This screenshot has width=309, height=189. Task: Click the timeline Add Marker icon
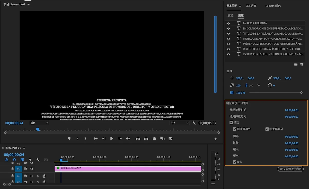[30, 160]
